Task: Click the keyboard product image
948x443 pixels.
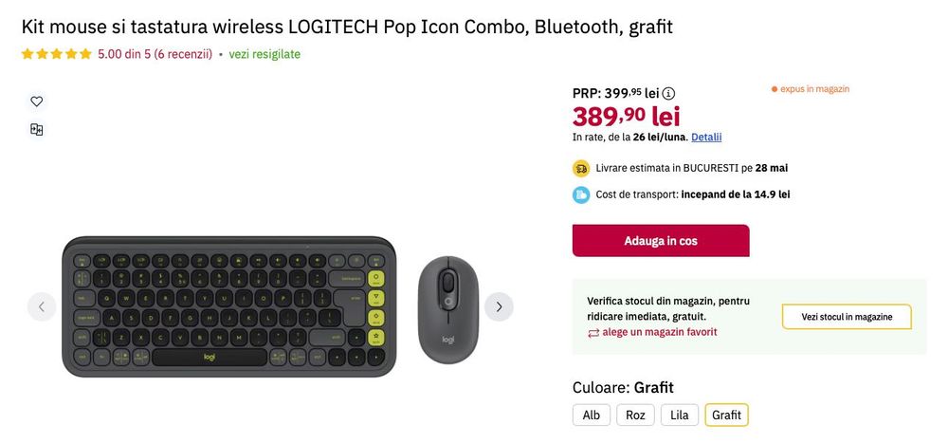Action: 229,306
